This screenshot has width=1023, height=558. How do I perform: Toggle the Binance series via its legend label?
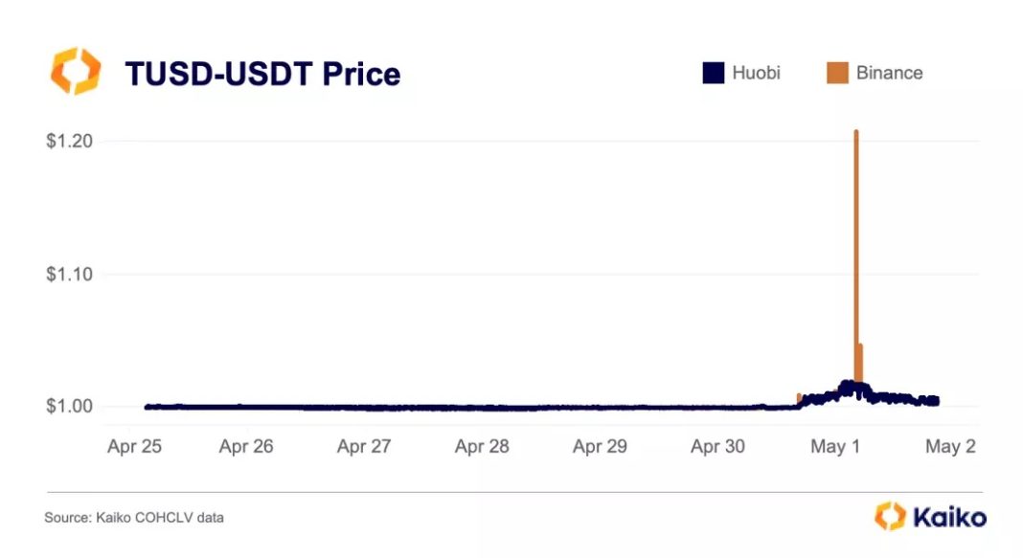[890, 73]
